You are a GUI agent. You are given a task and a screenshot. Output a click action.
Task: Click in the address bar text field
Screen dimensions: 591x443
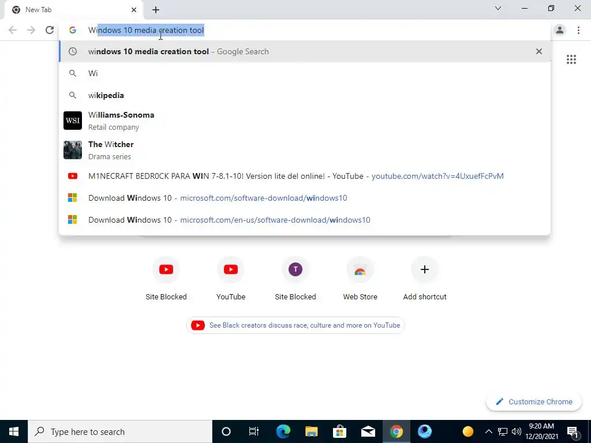305,30
